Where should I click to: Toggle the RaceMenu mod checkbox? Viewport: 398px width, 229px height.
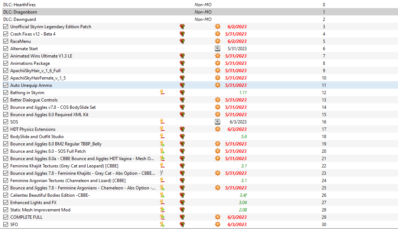tap(5, 41)
